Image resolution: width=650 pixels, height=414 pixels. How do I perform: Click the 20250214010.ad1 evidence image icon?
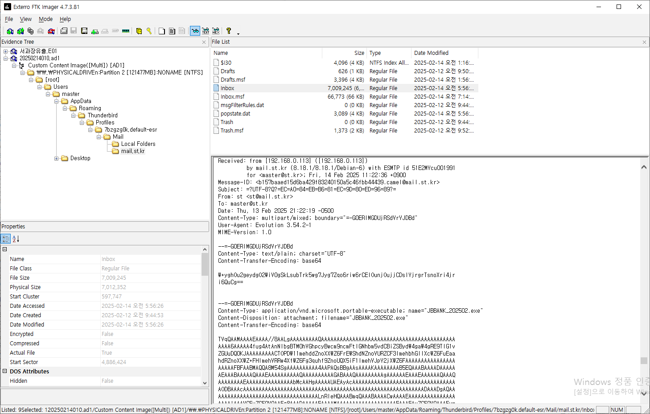(14, 58)
